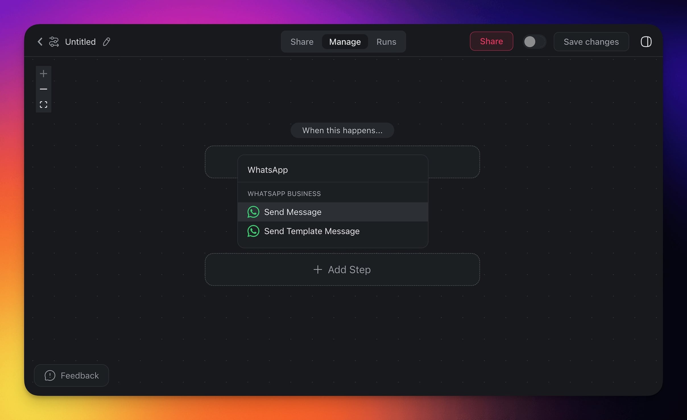Zoom in with the plus icon
The image size is (687, 420).
(x=44, y=74)
